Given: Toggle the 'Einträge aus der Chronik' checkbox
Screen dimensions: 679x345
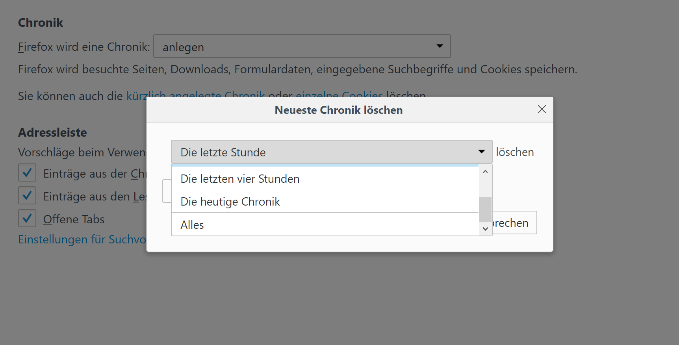Looking at the screenshot, I should [x=27, y=173].
